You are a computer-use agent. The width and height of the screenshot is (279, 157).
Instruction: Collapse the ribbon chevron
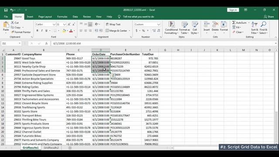click(x=276, y=37)
